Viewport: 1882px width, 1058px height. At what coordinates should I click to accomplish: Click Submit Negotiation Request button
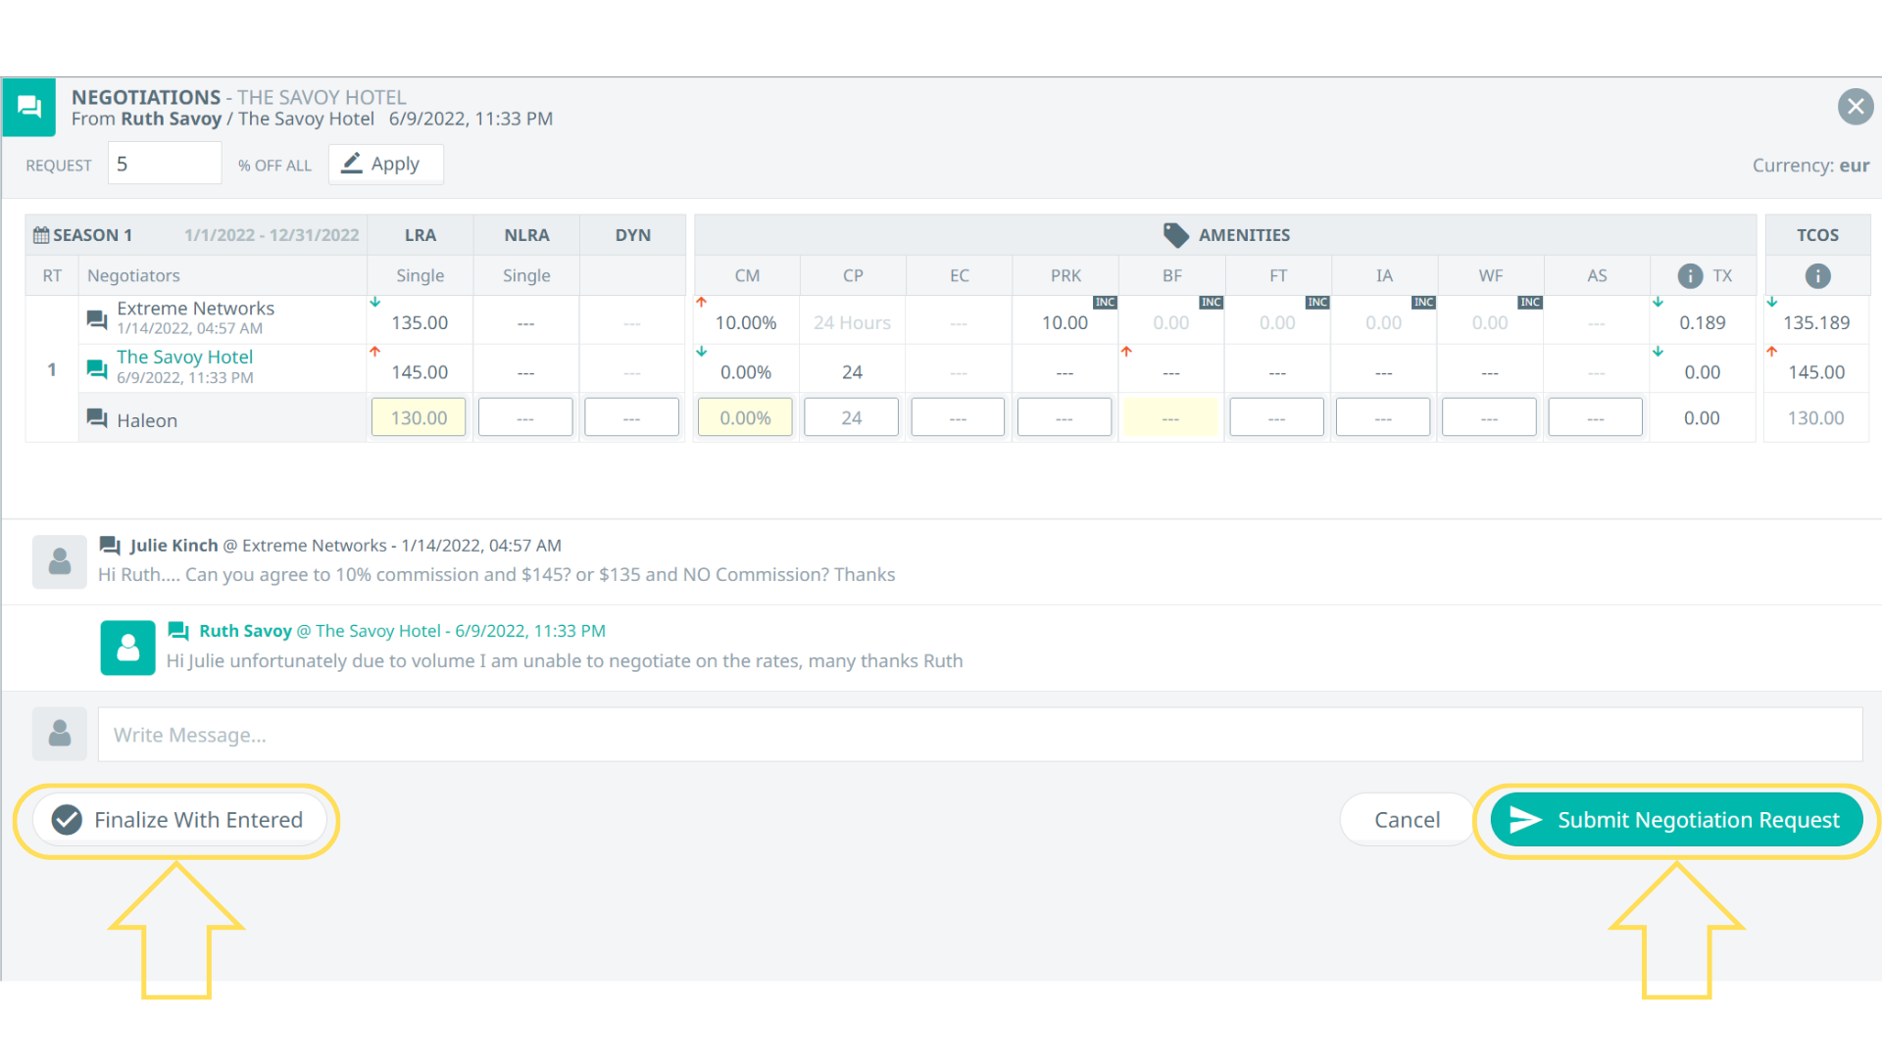1676,820
